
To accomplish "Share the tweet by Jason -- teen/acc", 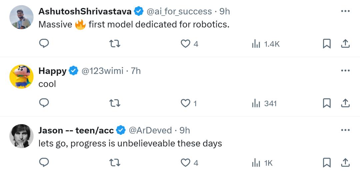I will [346, 162].
